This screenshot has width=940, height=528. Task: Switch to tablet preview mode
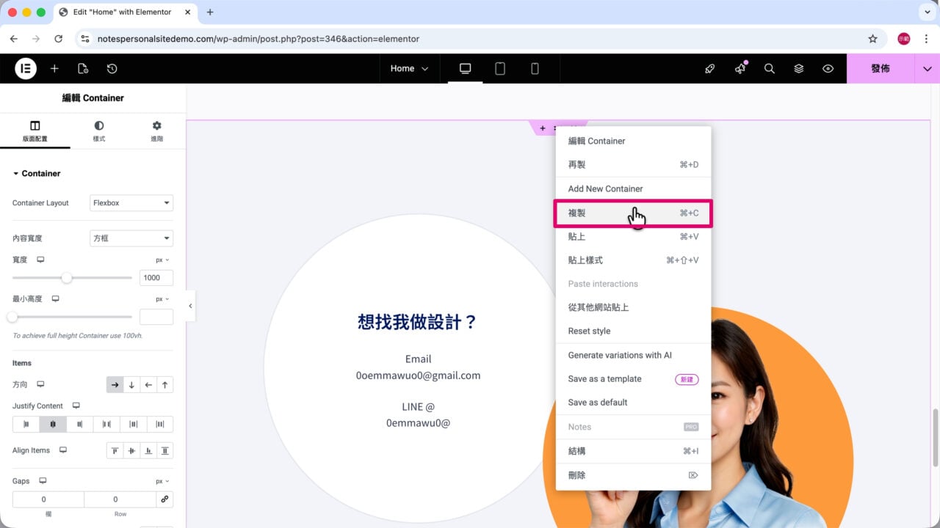coord(500,68)
